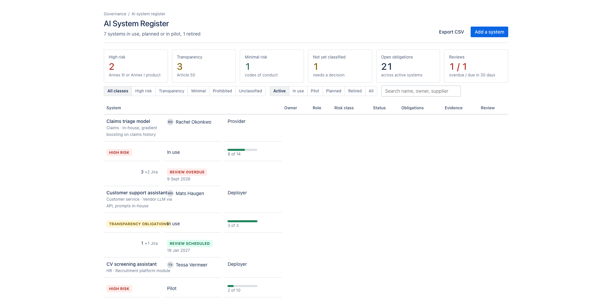Screen dimensions: 612x299
Task: Sort by the Obligations column header
Action: click(412, 108)
